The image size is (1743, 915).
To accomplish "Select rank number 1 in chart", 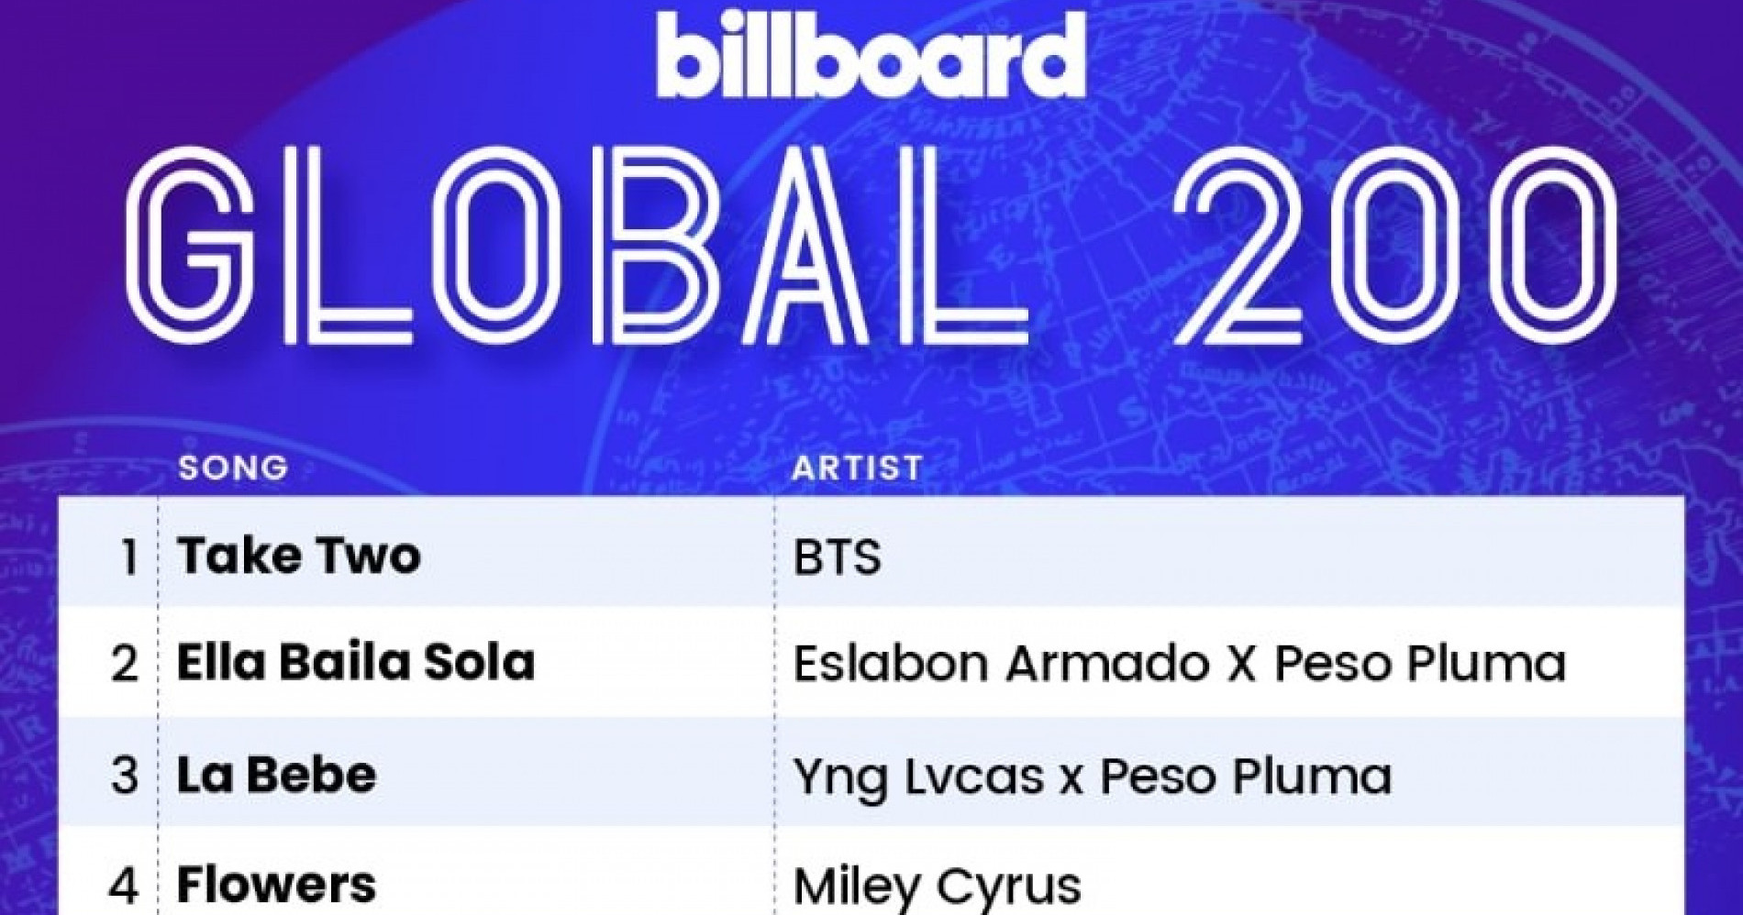I will click(x=128, y=557).
